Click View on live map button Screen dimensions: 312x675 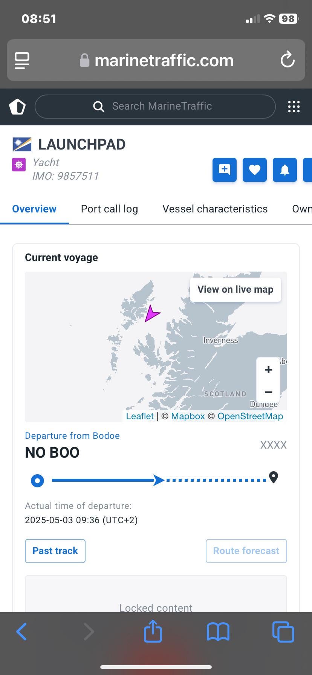(236, 289)
